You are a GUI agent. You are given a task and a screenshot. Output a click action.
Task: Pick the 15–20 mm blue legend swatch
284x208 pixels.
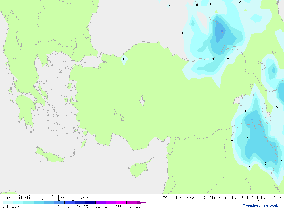70,202
